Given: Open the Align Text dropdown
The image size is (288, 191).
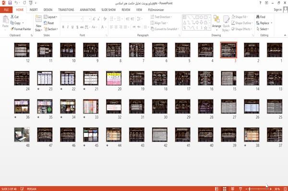Looking at the screenshot, I should [159, 23].
